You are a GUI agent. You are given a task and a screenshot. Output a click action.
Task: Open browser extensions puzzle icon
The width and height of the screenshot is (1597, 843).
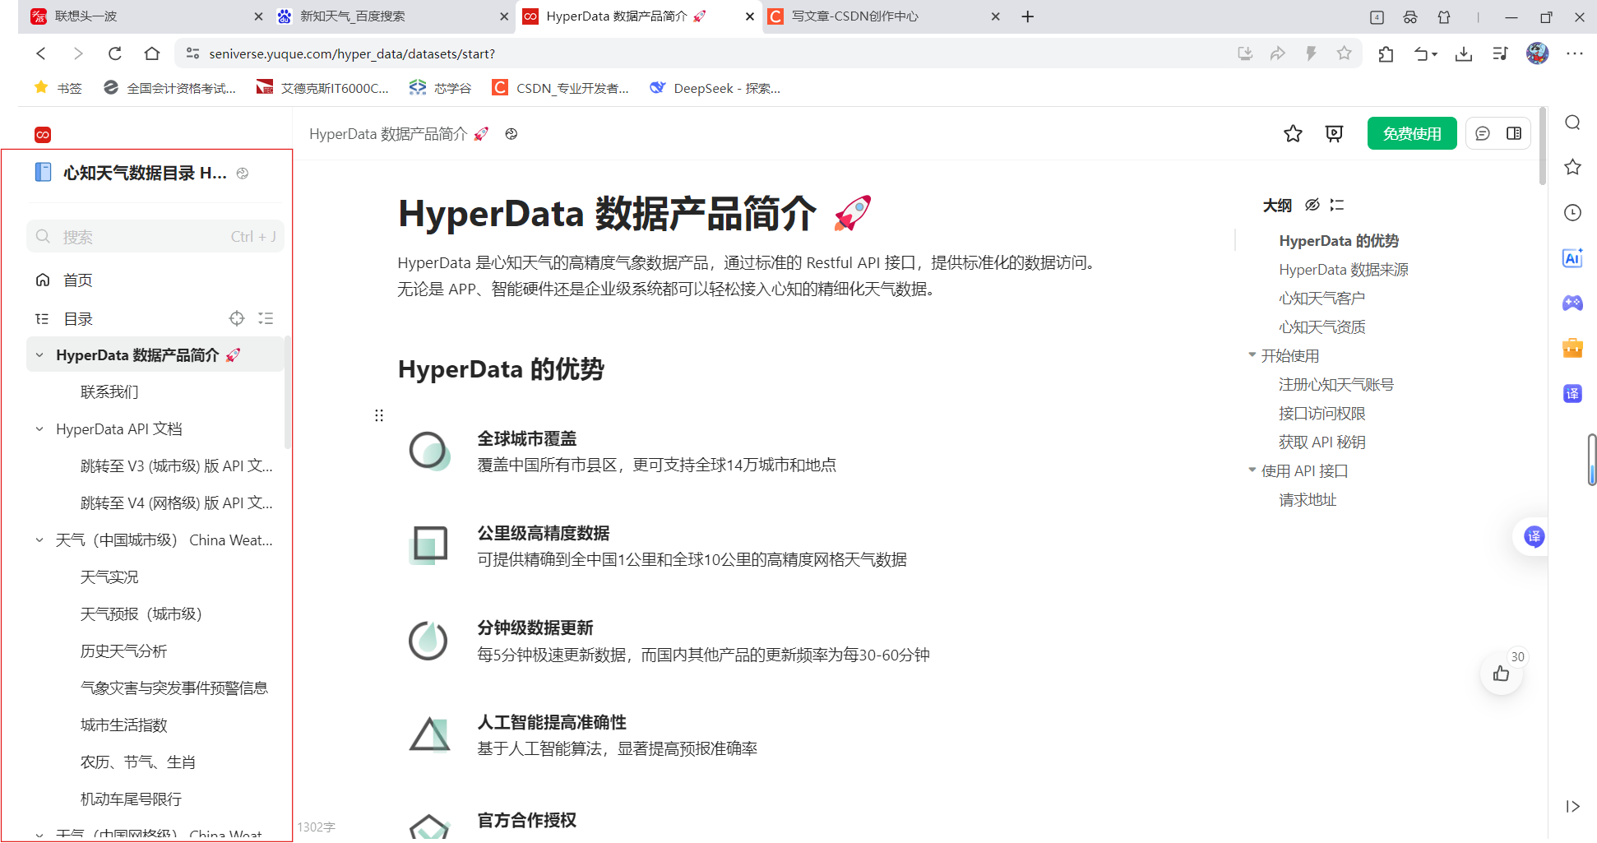coord(1386,53)
